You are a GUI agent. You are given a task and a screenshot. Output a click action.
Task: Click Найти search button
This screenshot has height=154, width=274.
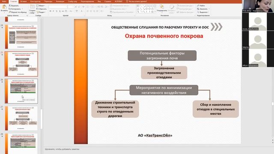click(201, 6)
